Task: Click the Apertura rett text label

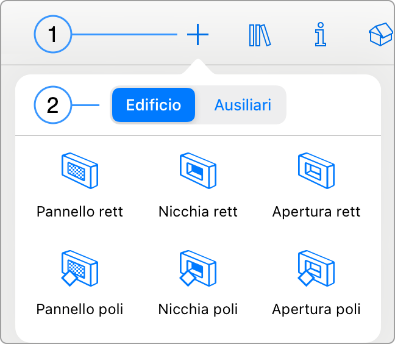Action: tap(316, 212)
